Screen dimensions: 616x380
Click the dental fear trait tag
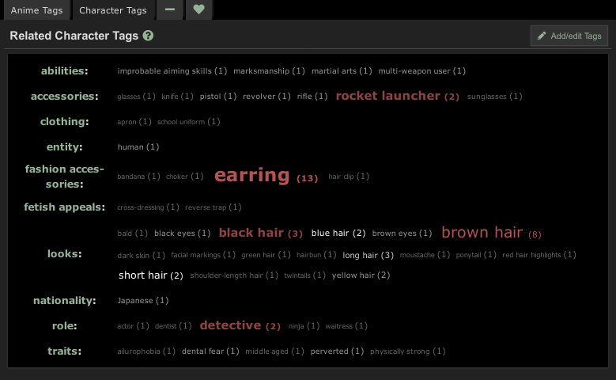click(x=203, y=351)
